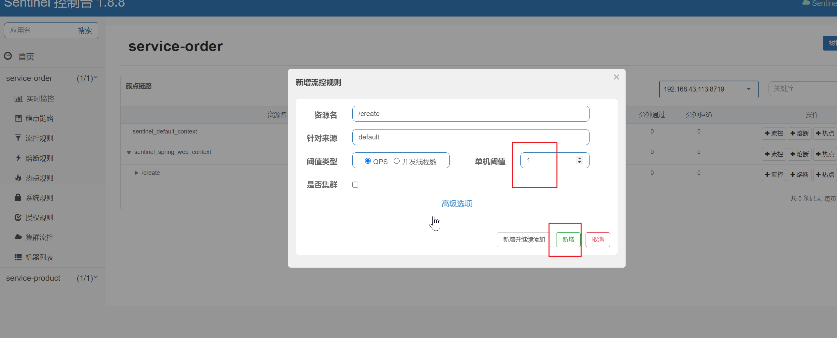The width and height of the screenshot is (837, 338).
Task: Click the green 新增 button
Action: (x=568, y=240)
